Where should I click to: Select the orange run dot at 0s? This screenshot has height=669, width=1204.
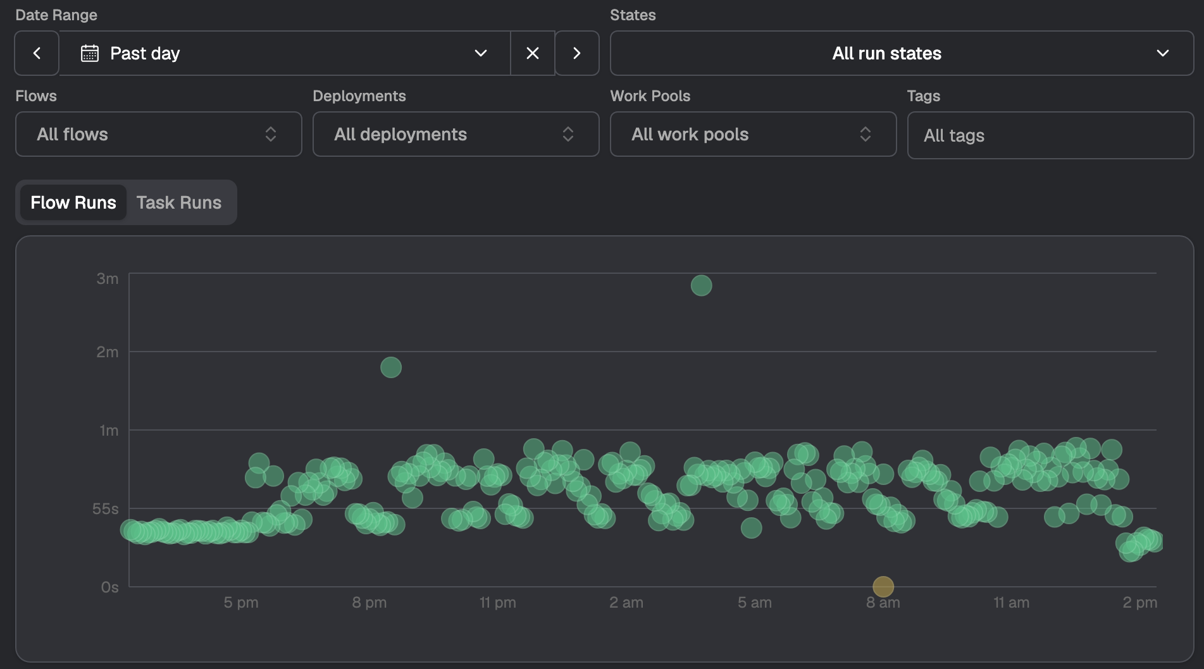point(883,587)
